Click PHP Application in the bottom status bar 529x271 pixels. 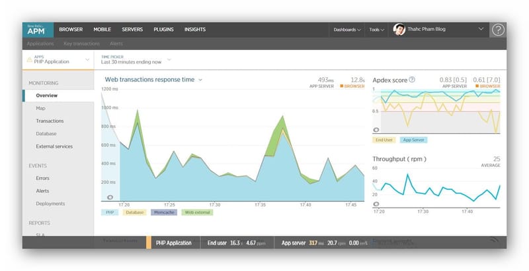[x=173, y=243]
